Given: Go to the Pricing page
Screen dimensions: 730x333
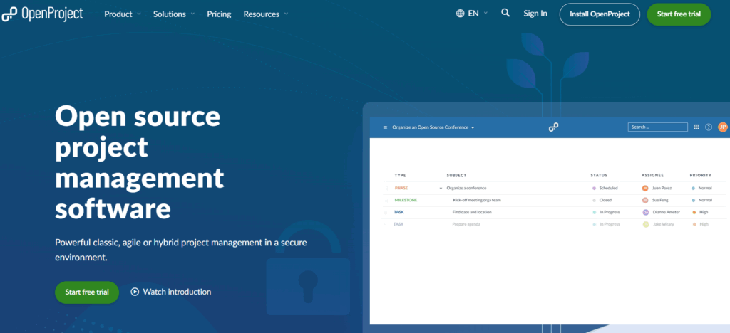Looking at the screenshot, I should [219, 14].
